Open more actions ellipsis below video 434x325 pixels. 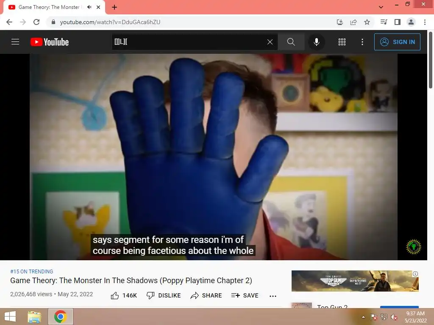pyautogui.click(x=273, y=296)
